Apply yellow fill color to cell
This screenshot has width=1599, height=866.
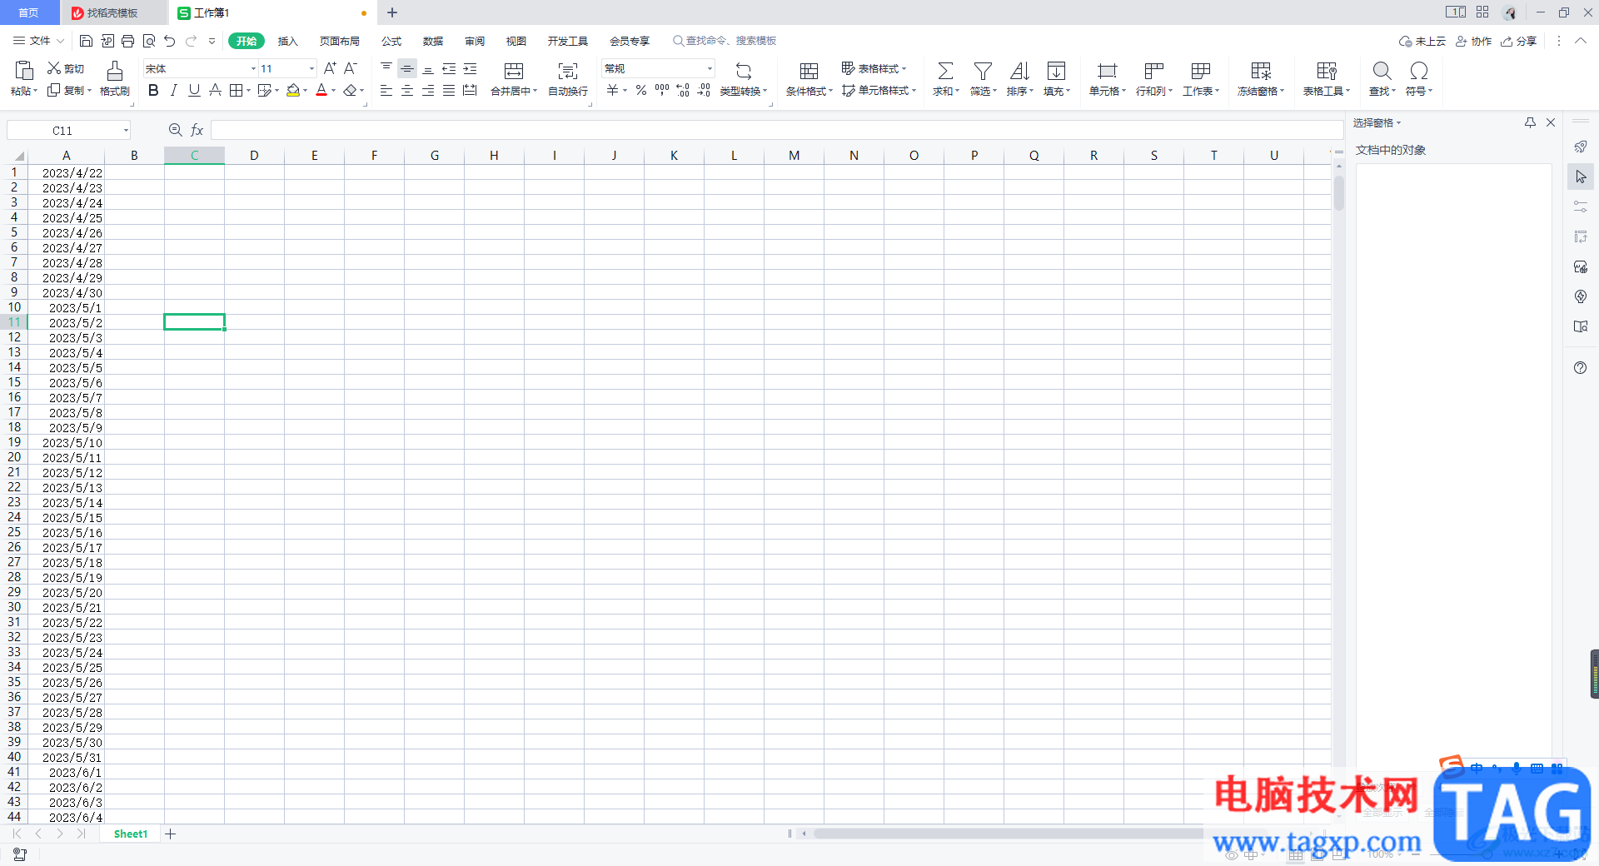[x=292, y=90]
